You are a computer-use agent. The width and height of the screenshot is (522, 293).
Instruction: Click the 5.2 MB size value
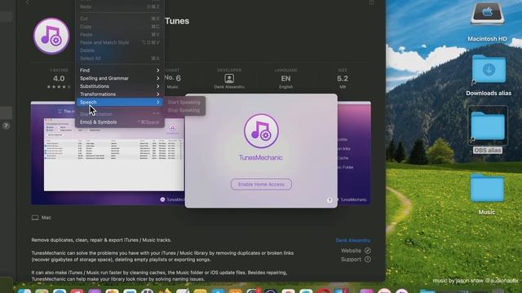pos(343,79)
